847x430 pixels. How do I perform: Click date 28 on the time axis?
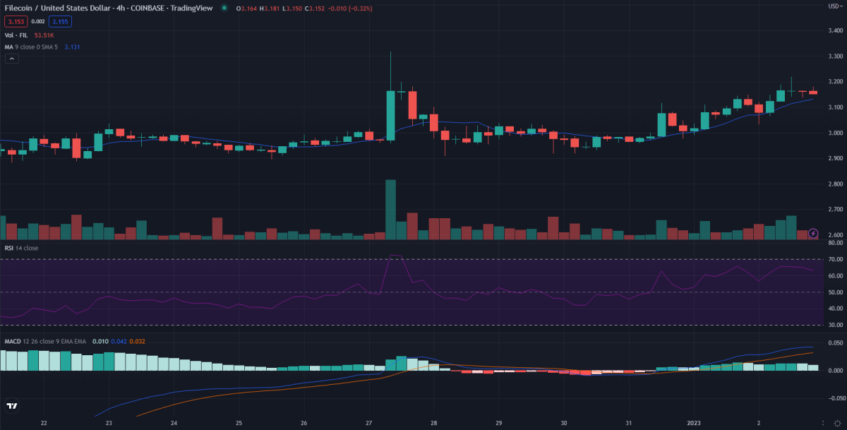(x=433, y=423)
